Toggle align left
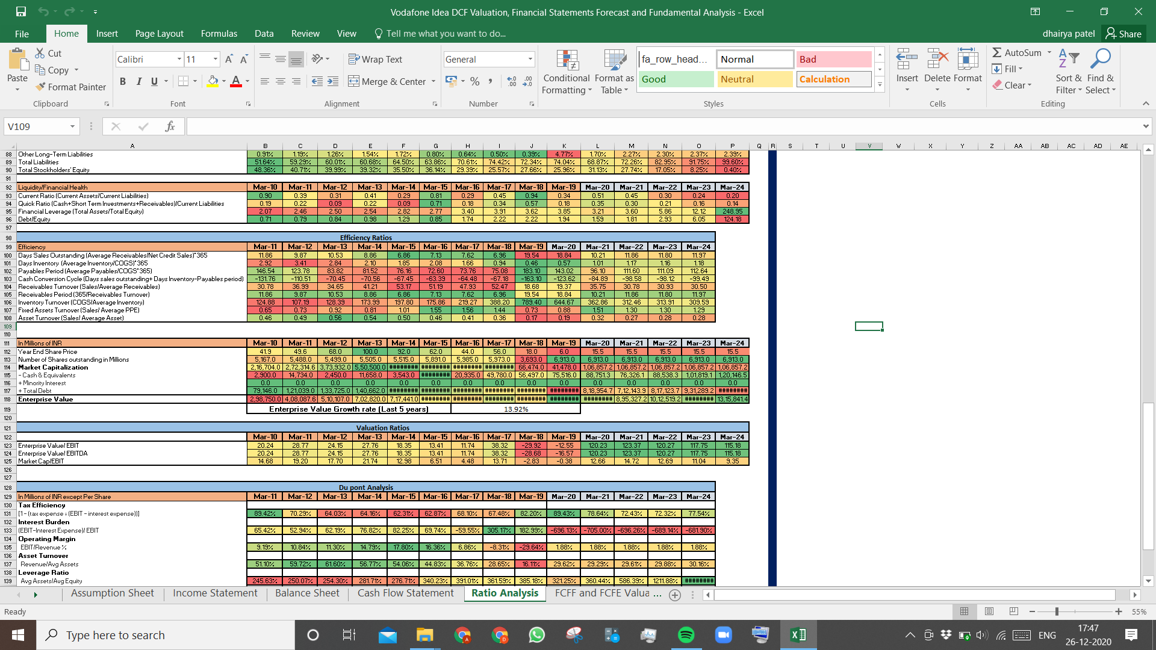This screenshot has width=1156, height=650. 265,81
